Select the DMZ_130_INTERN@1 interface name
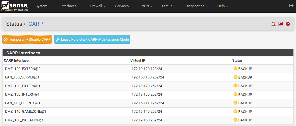Viewport: 296px width, 126px height. 22,95
